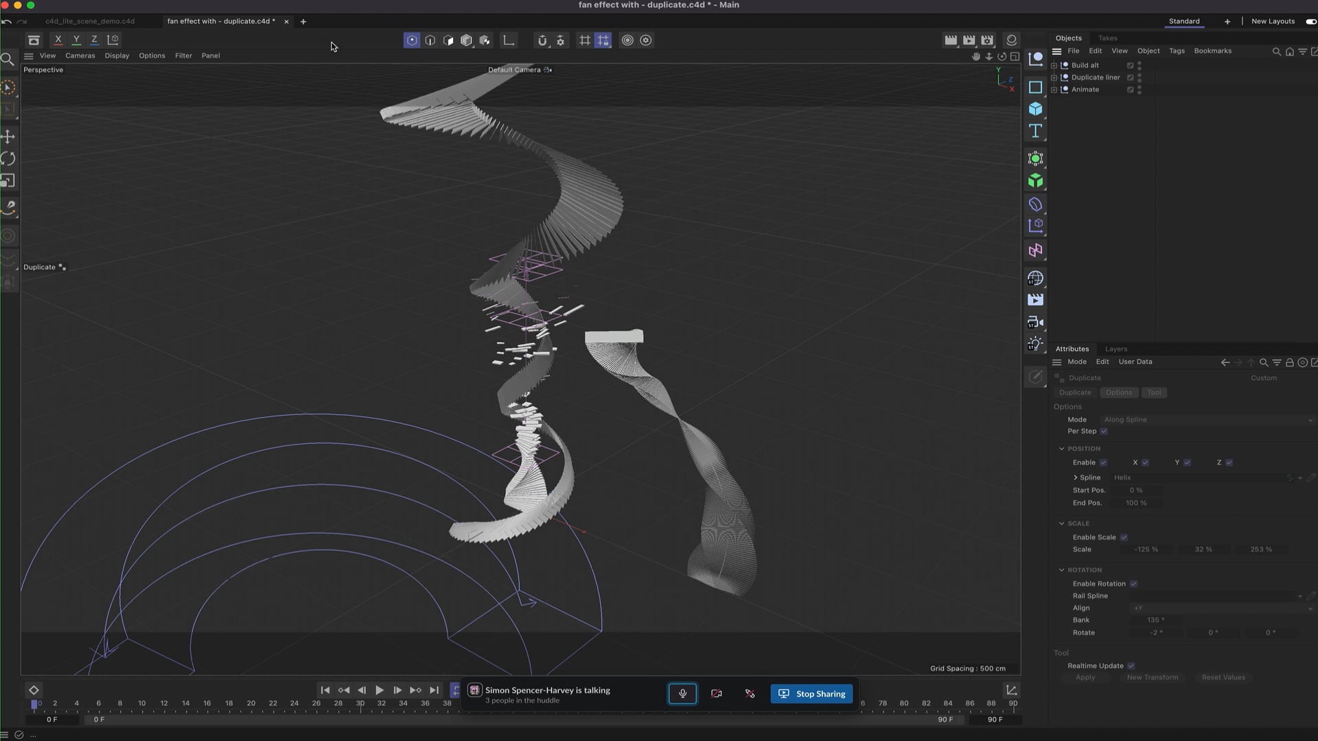The height and width of the screenshot is (741, 1318).
Task: Disable Enable Scale checkbox
Action: click(x=1124, y=537)
